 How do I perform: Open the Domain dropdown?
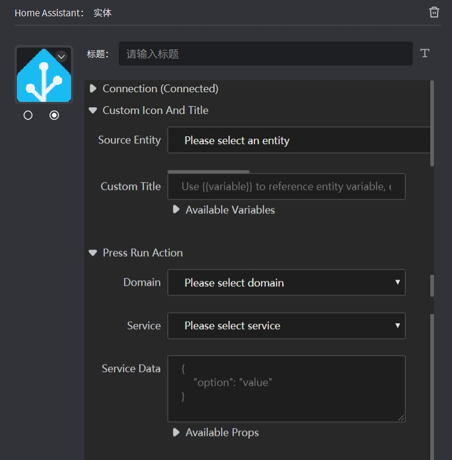[286, 283]
